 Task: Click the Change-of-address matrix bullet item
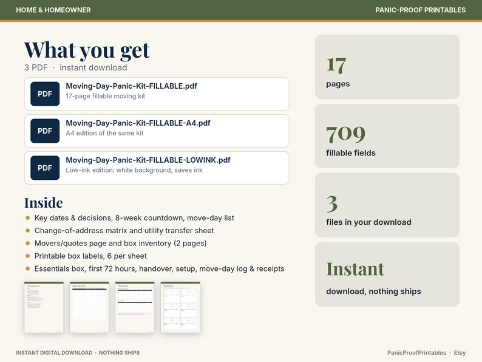[x=124, y=231]
